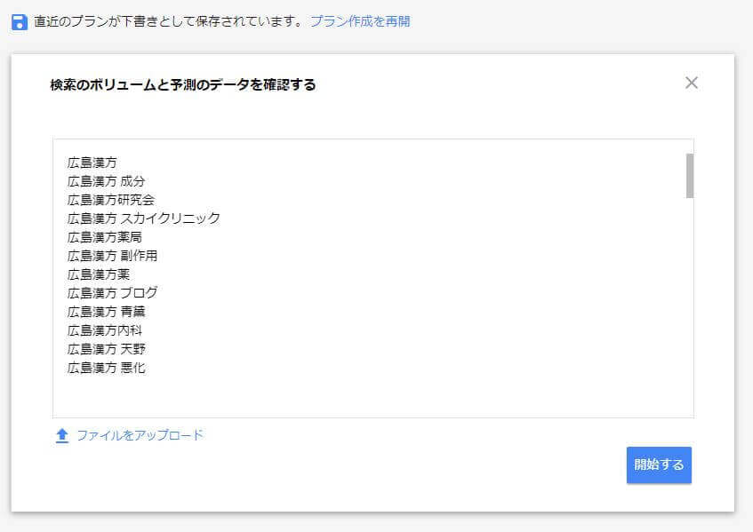The width and height of the screenshot is (753, 532).
Task: Click the keyword line 広島漢方研究会
Action: point(111,200)
